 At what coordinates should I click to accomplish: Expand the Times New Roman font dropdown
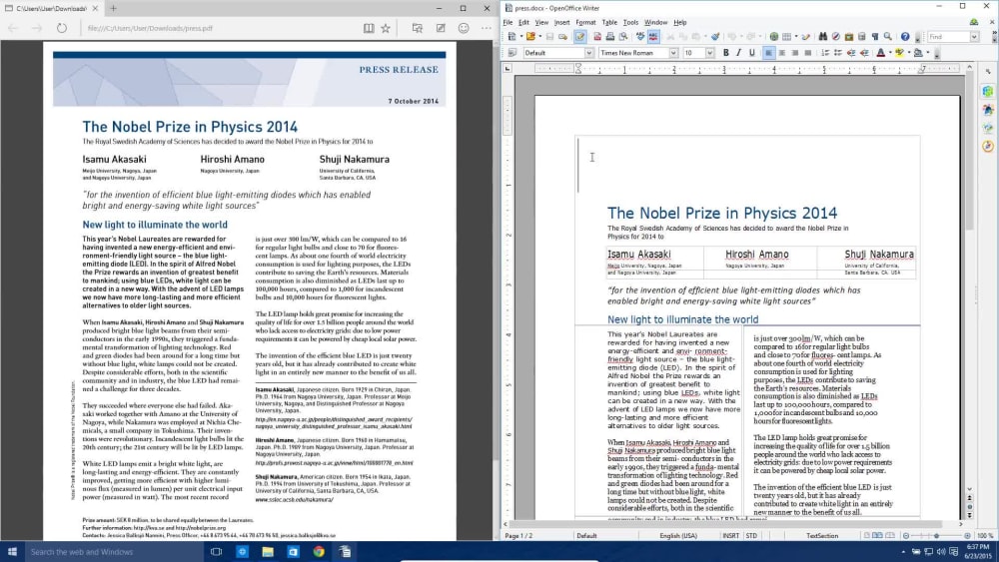(673, 53)
